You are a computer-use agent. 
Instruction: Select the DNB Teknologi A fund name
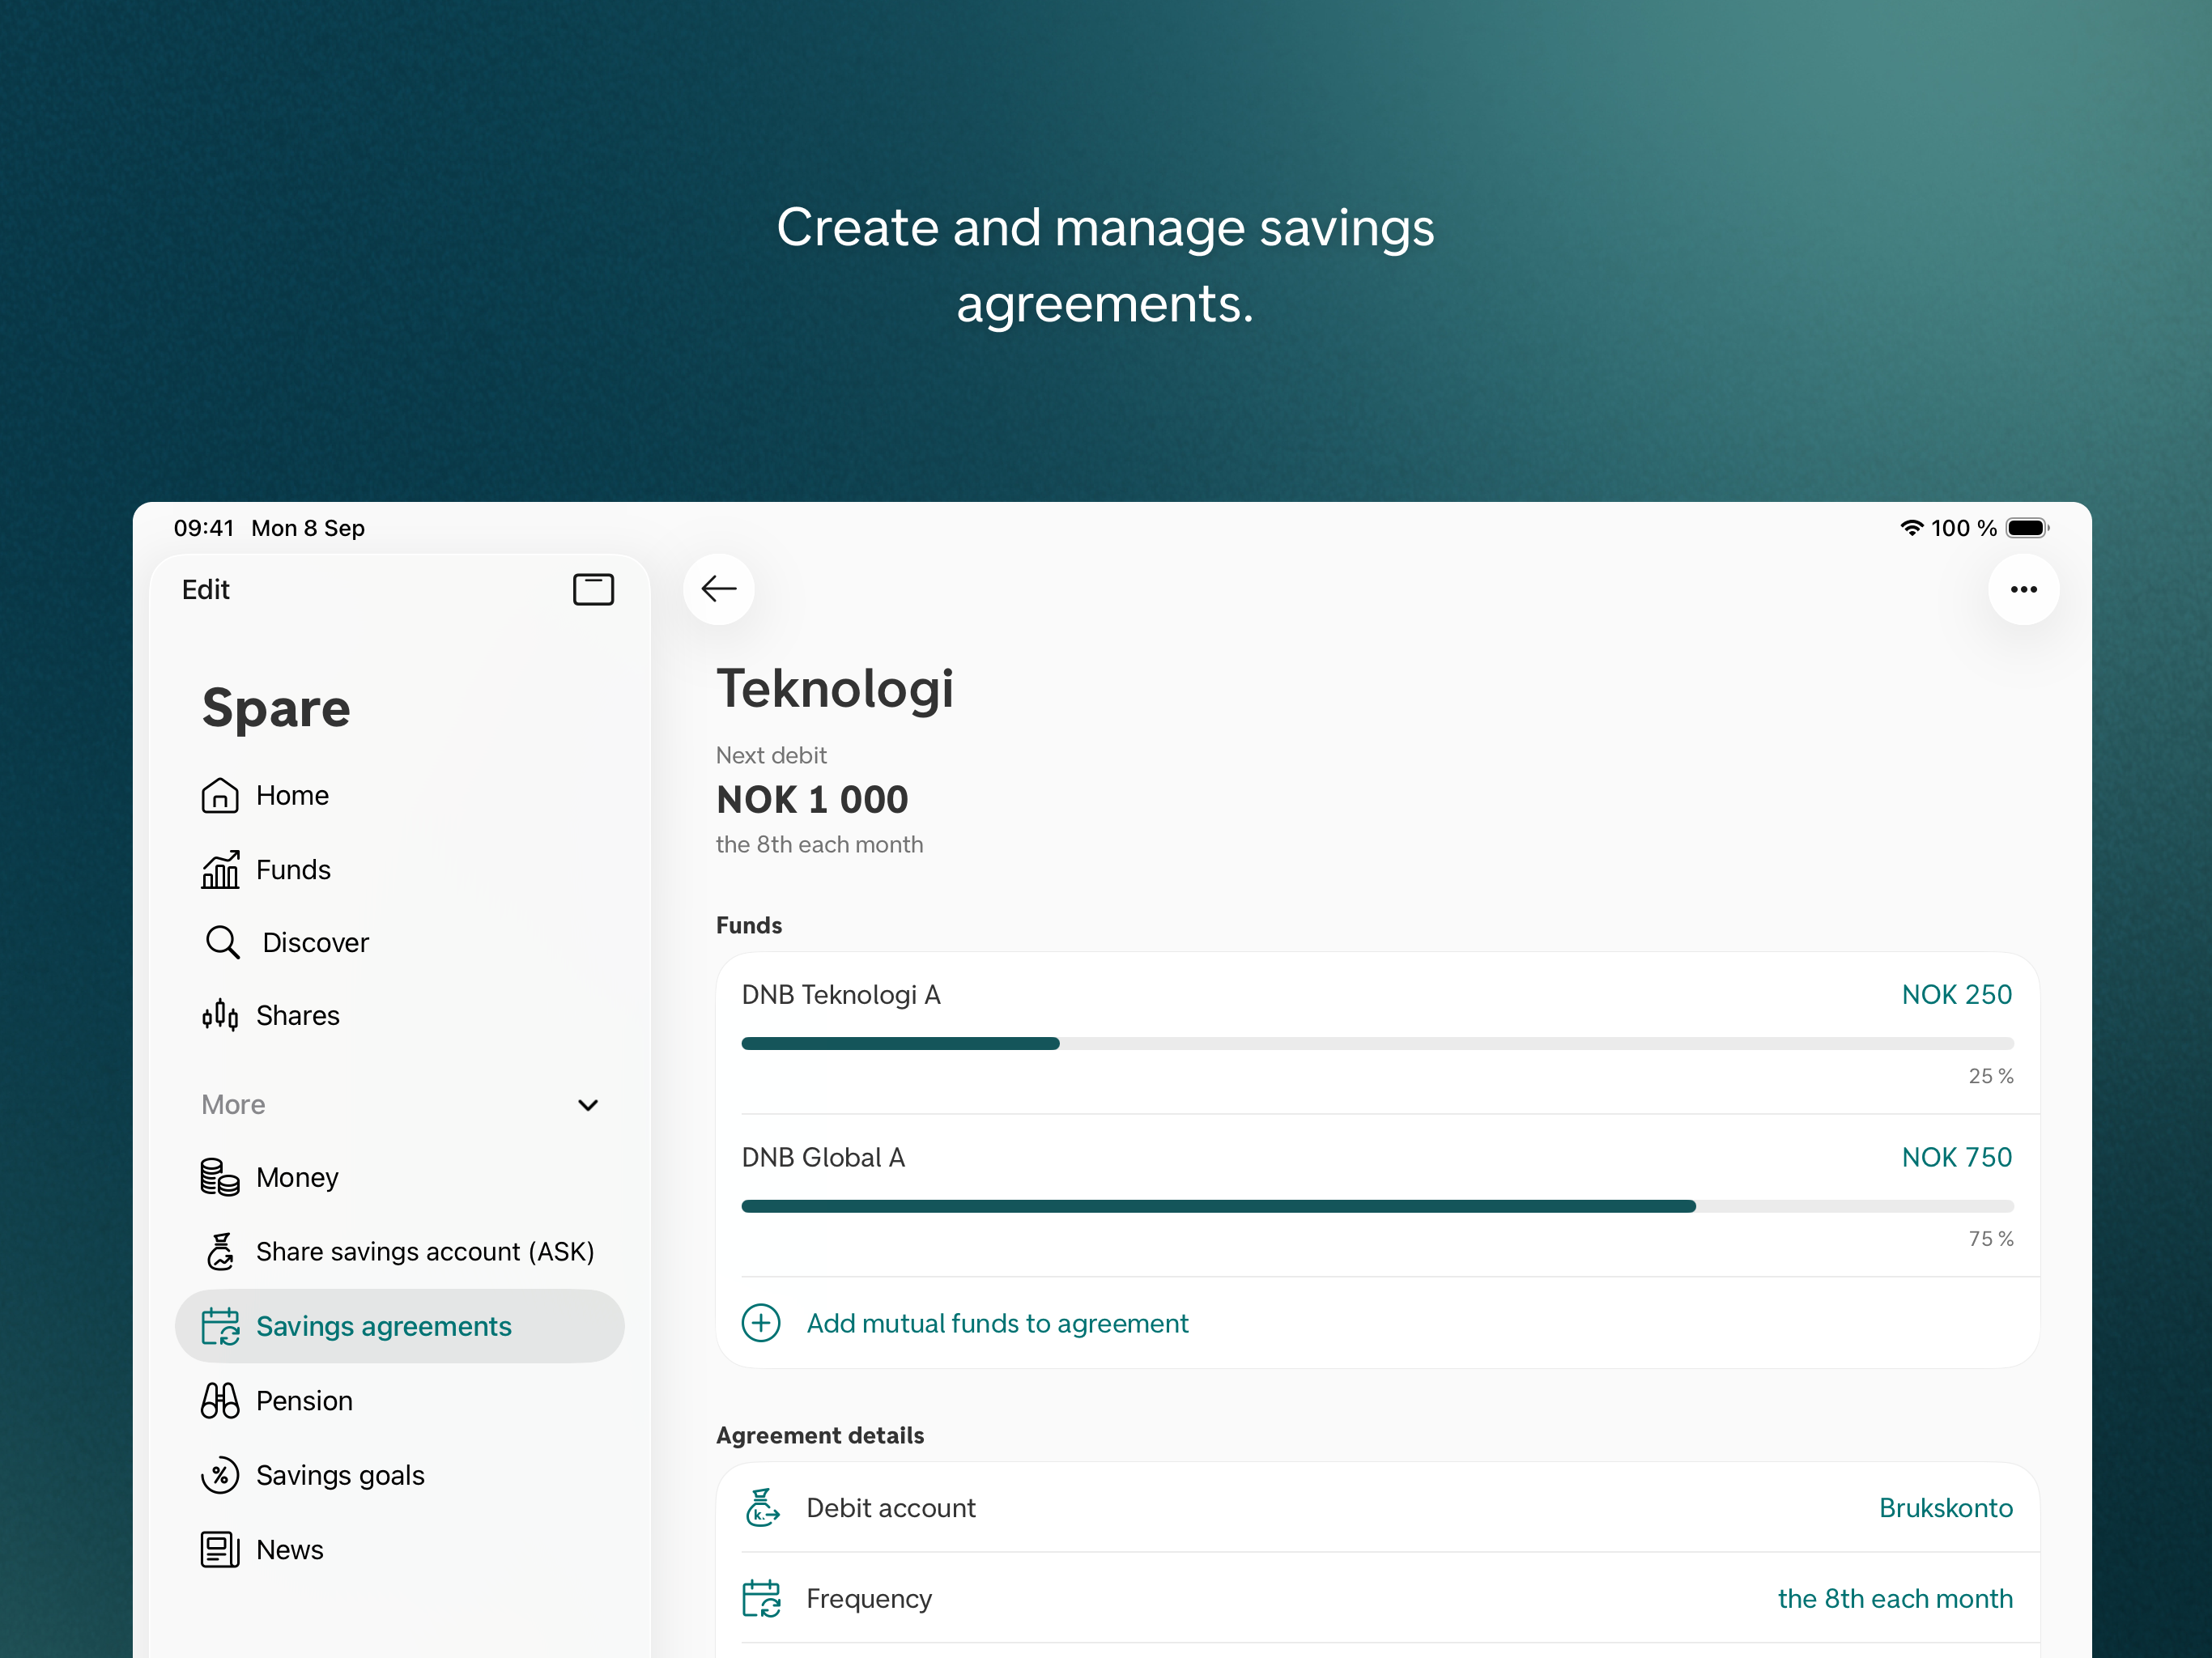pyautogui.click(x=841, y=994)
